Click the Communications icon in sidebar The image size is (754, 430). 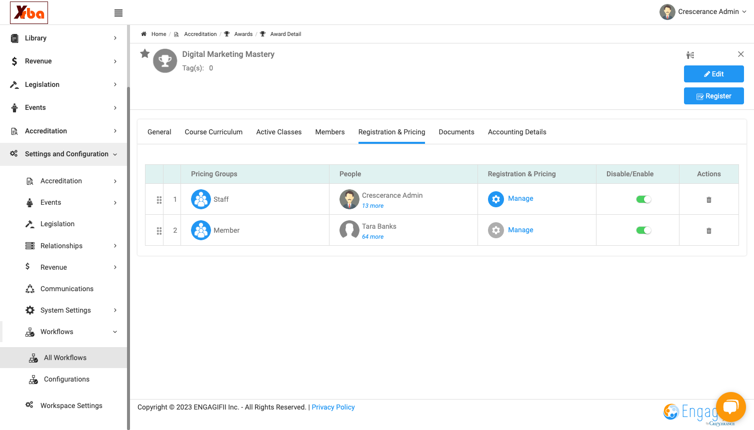click(30, 289)
